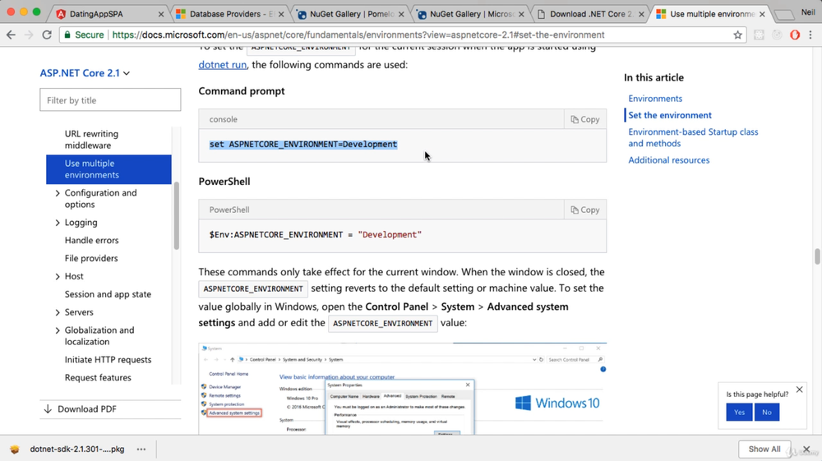Close the Database Providers tab

coord(281,14)
